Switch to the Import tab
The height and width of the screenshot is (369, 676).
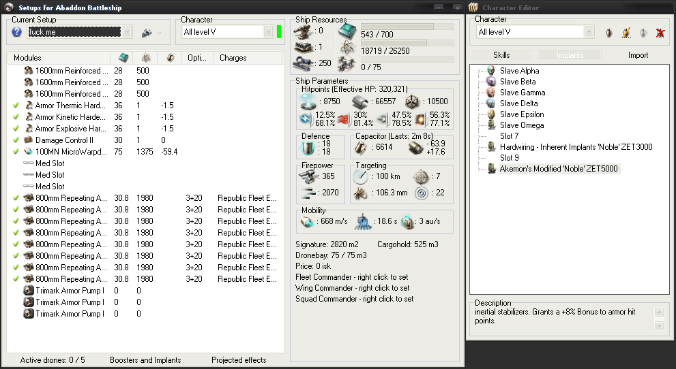[x=638, y=55]
